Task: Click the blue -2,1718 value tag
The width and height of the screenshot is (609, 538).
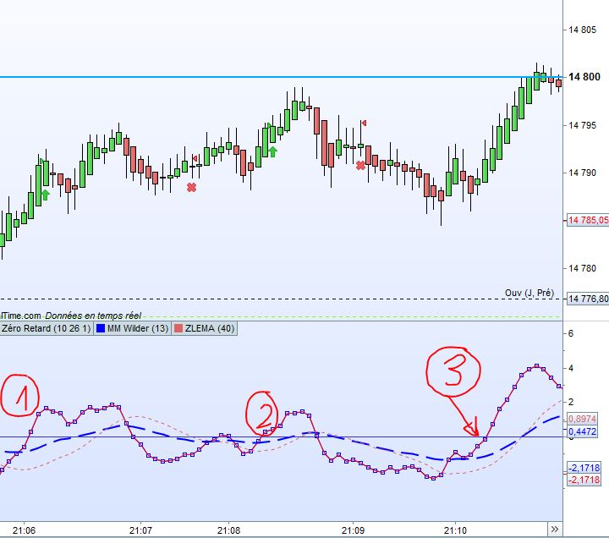Action: pyautogui.click(x=584, y=468)
